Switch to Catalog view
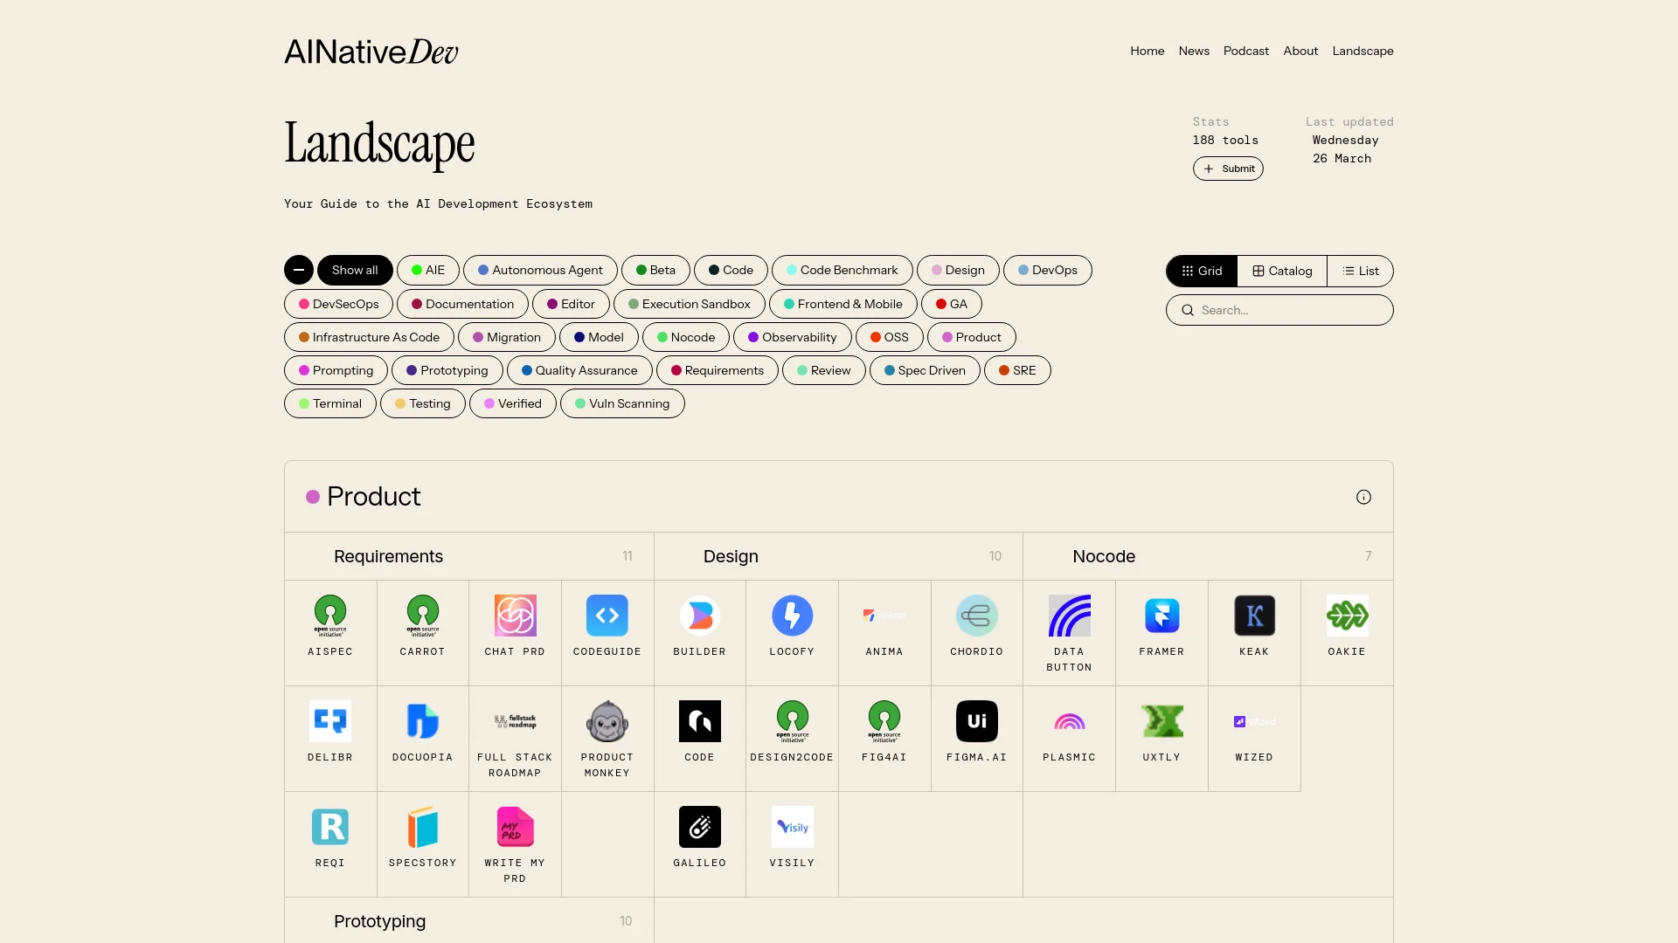 tap(1281, 271)
